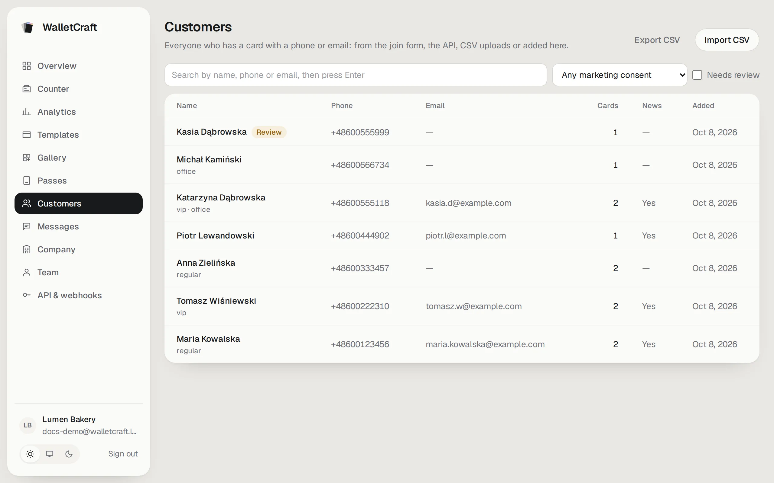Image resolution: width=774 pixels, height=483 pixels.
Task: Open the Passes page
Action: point(78,181)
